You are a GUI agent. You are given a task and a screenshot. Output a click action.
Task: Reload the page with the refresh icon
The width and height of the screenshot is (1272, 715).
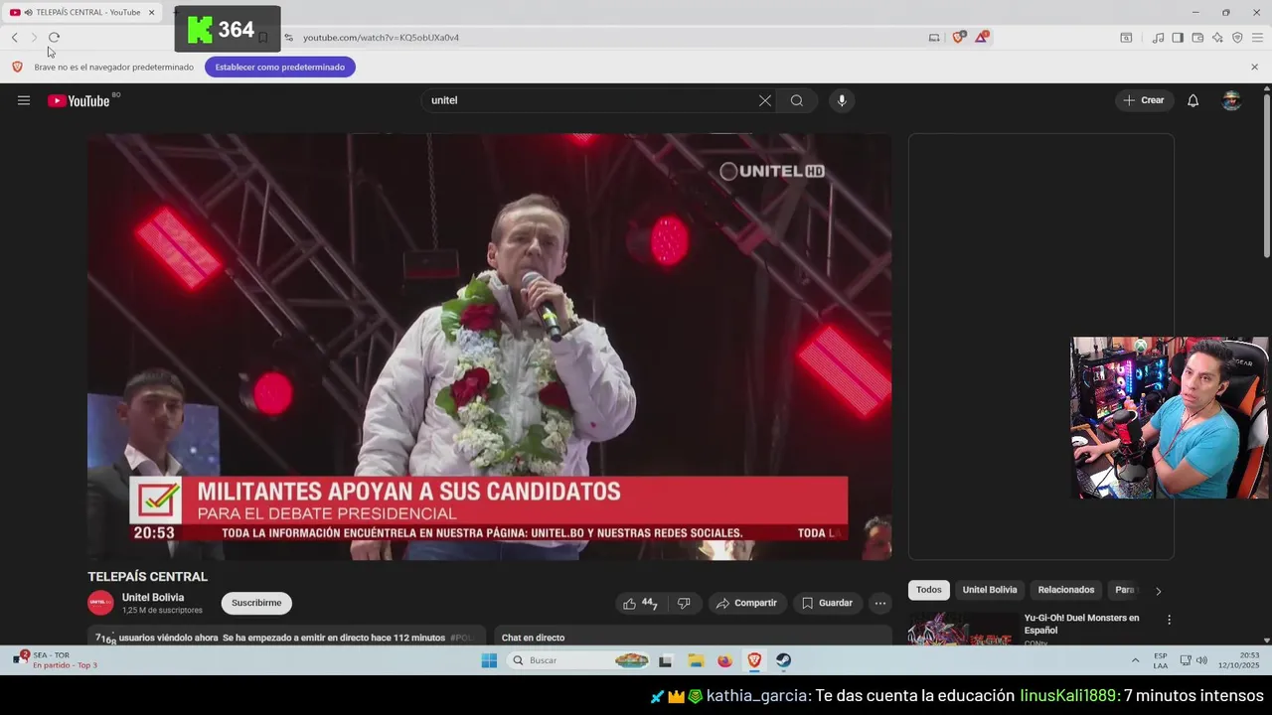pyautogui.click(x=54, y=38)
